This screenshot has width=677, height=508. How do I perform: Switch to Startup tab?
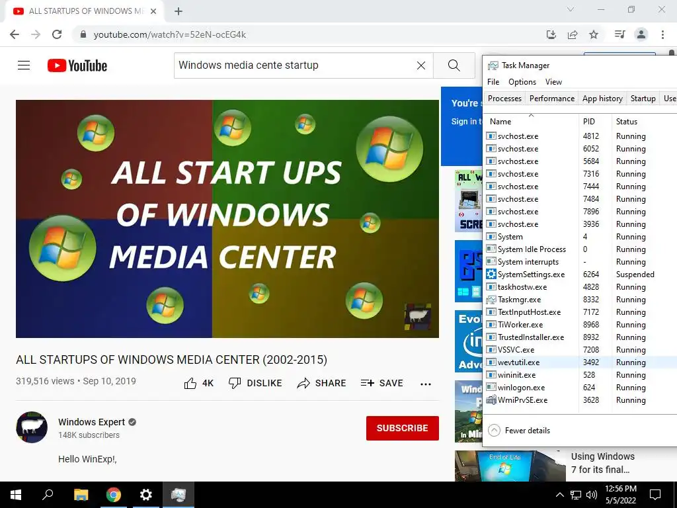click(643, 99)
